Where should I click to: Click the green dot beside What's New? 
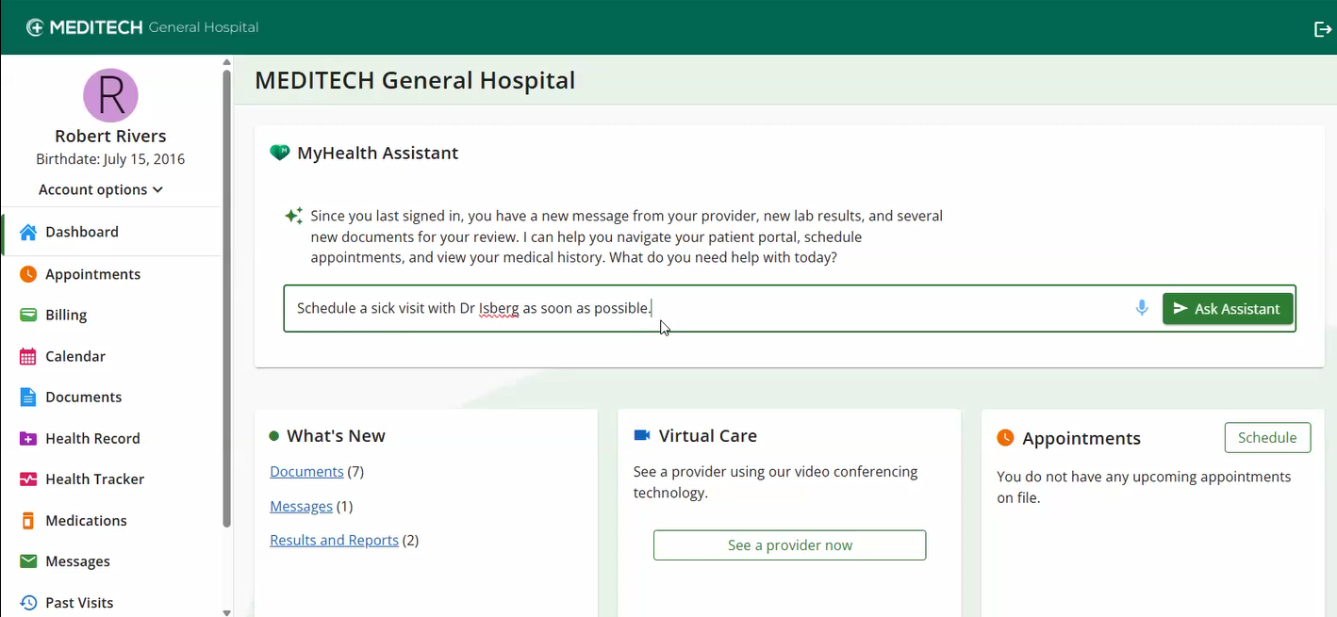274,436
